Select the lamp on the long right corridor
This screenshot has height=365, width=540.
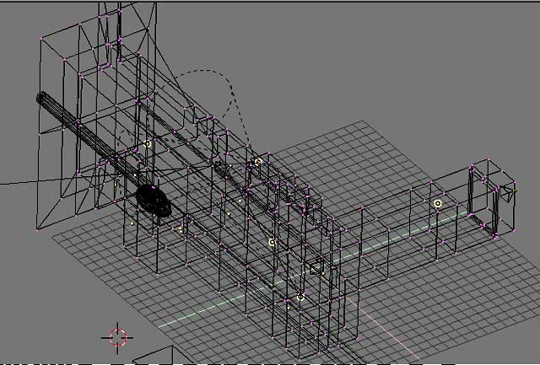click(437, 203)
